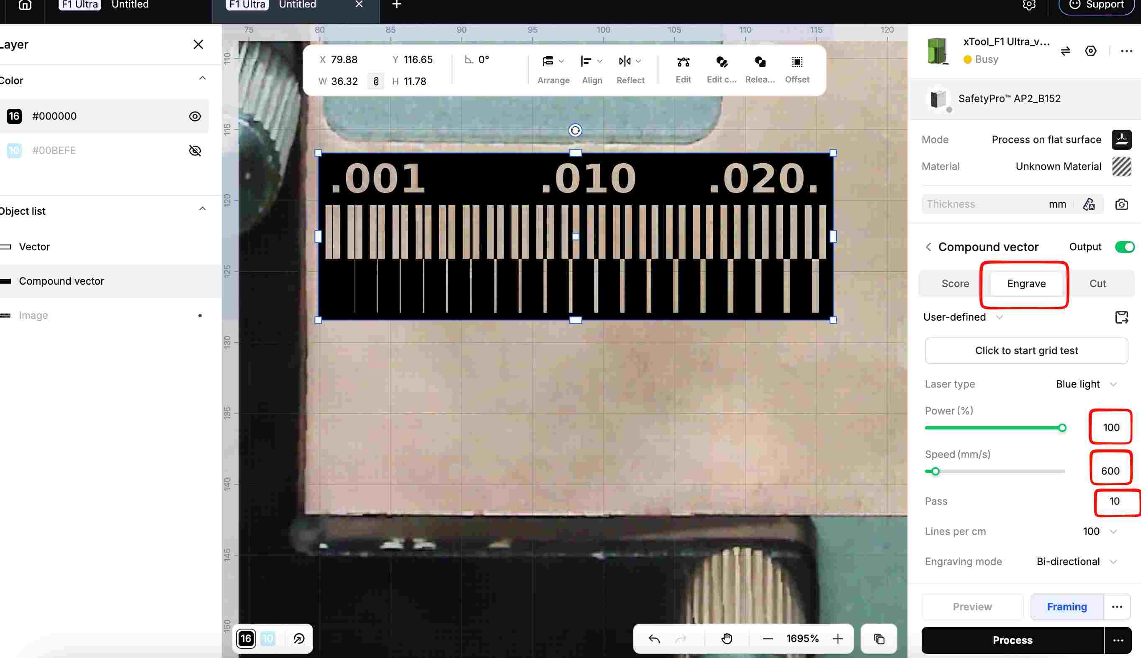Hide the #000000 color layer
1141x658 pixels.
point(195,116)
